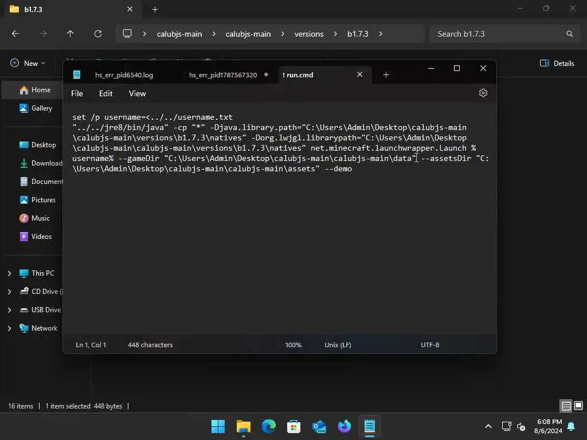This screenshot has height=440, width=587.
Task: Launch Microsoft Edge from taskbar
Action: [268, 426]
